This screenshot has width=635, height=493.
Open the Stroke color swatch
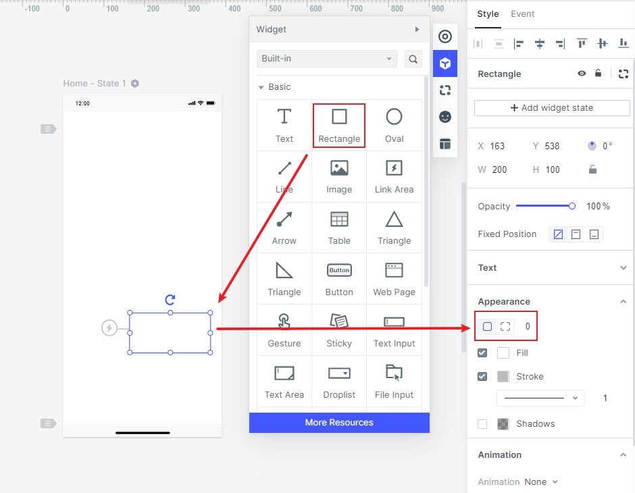[503, 376]
